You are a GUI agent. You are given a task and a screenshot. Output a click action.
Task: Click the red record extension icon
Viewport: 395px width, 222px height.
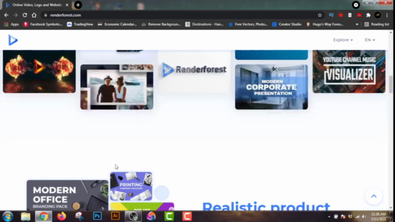(x=341, y=15)
